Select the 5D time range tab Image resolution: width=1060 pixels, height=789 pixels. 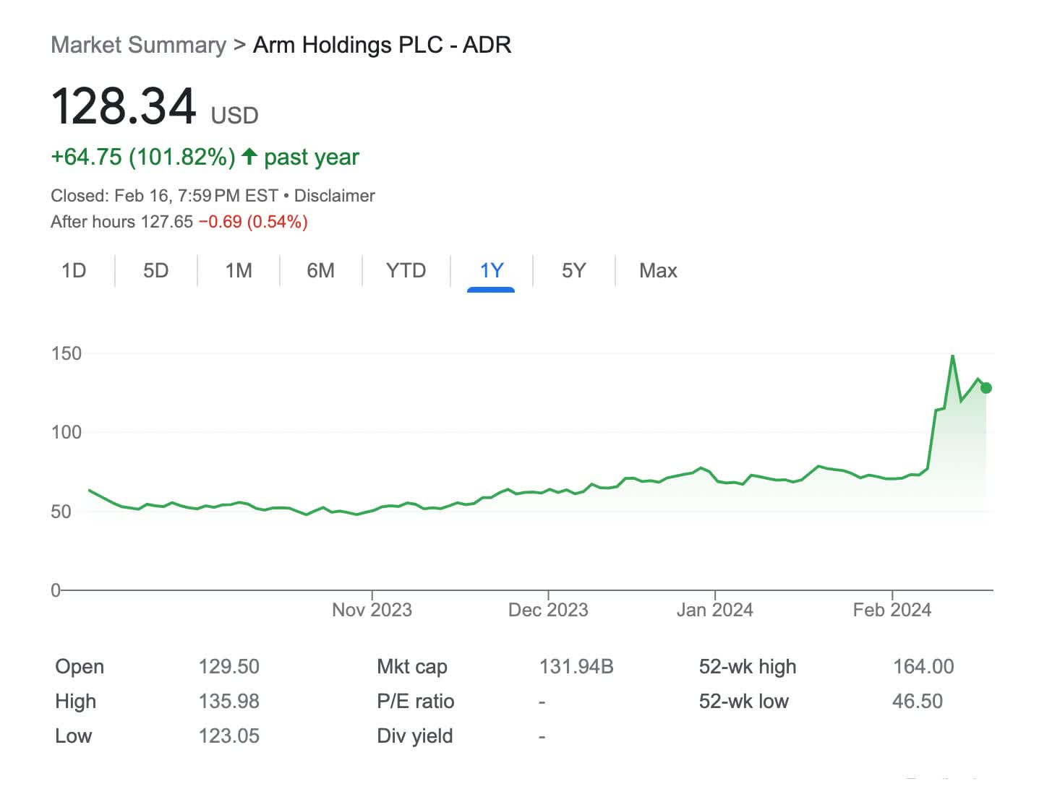point(155,271)
